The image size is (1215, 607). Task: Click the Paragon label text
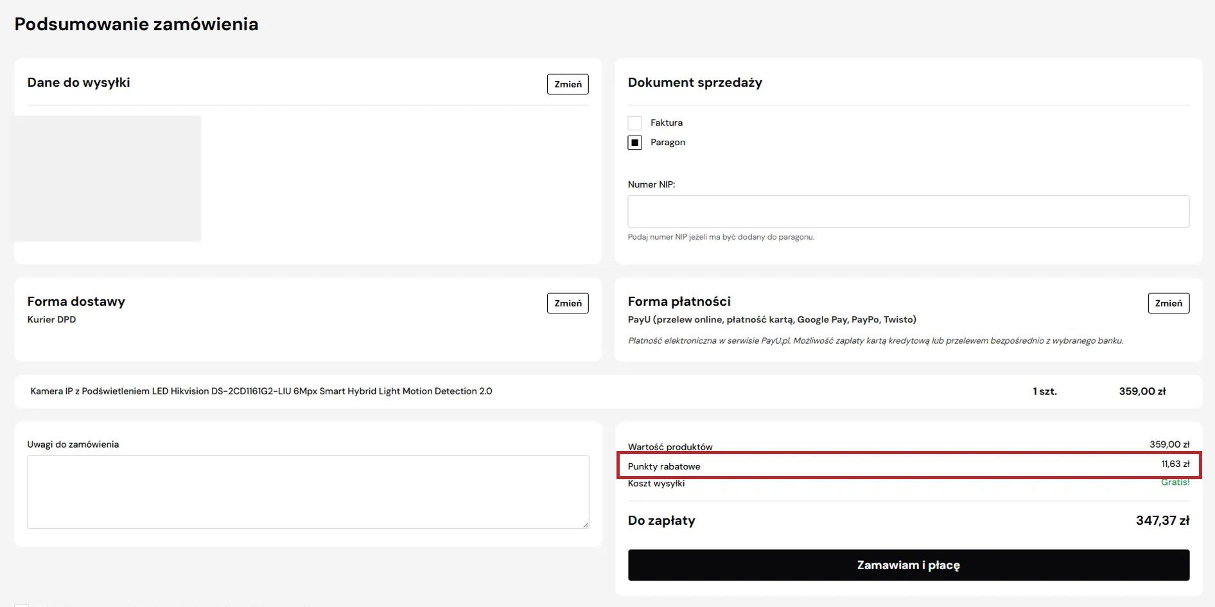667,143
